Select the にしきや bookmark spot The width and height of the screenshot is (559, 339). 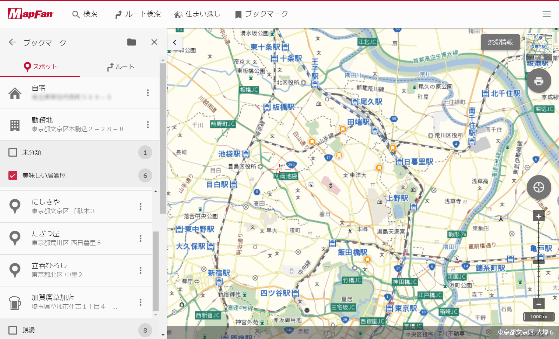(76, 206)
